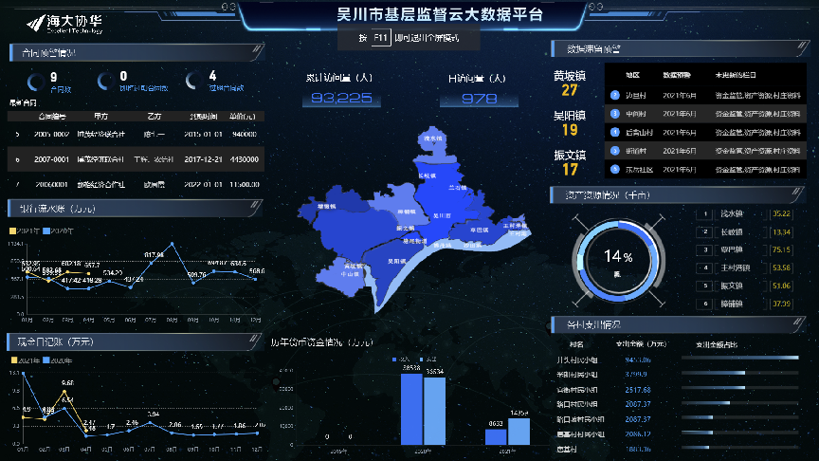Click the ring gauge beside expired contracts 4
Viewport: 819px width, 461px height.
(x=193, y=81)
